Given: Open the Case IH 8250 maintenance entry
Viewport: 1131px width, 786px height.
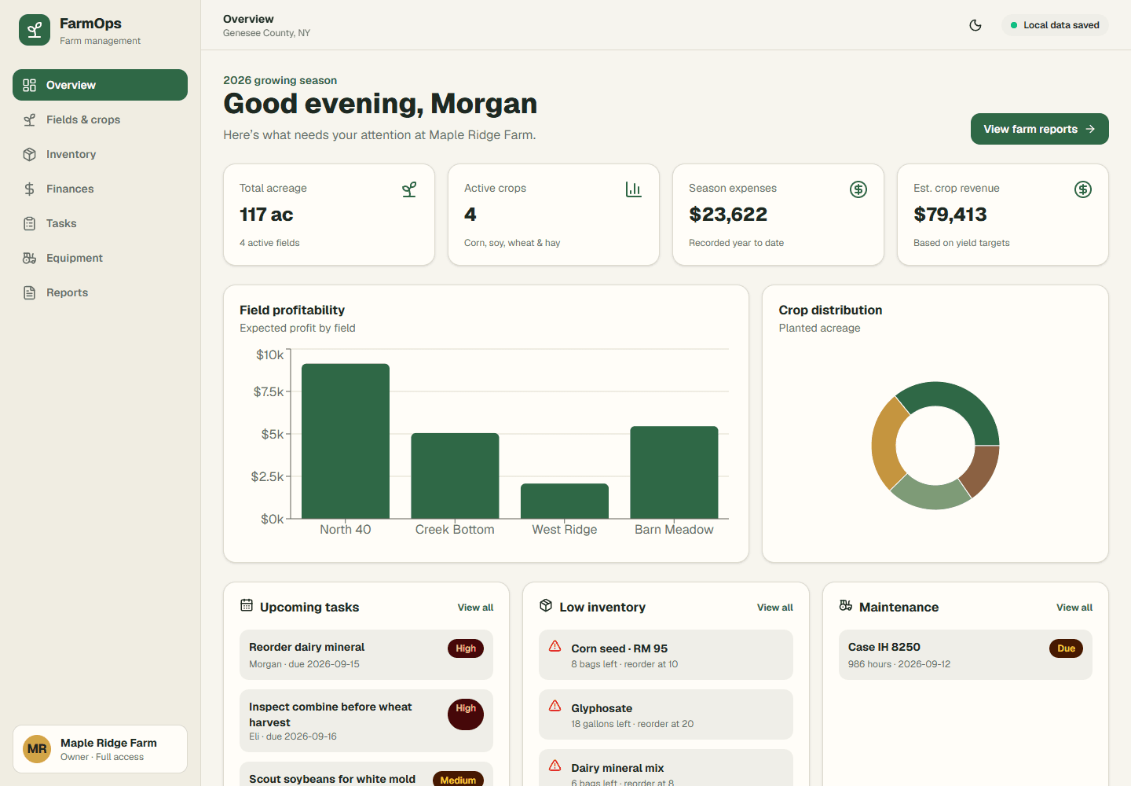Looking at the screenshot, I should click(965, 655).
